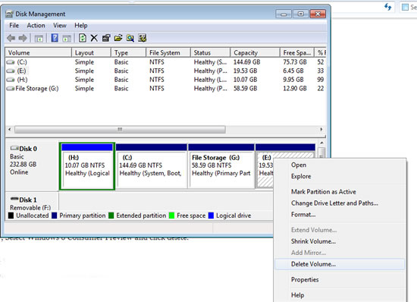
Task: Click the Show/Hide Console Tree icon
Action: 39,39
